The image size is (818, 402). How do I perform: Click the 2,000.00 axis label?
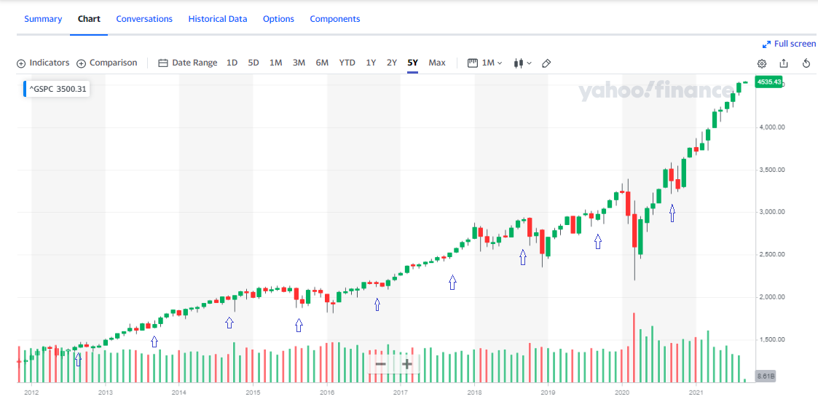(771, 297)
